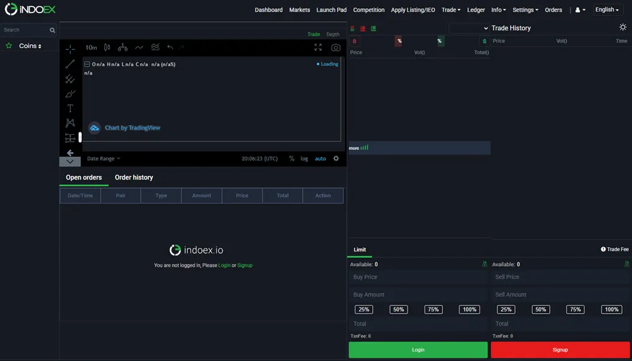Click the sell-side wallet deposit icon
The image size is (632, 361).
[x=626, y=264]
